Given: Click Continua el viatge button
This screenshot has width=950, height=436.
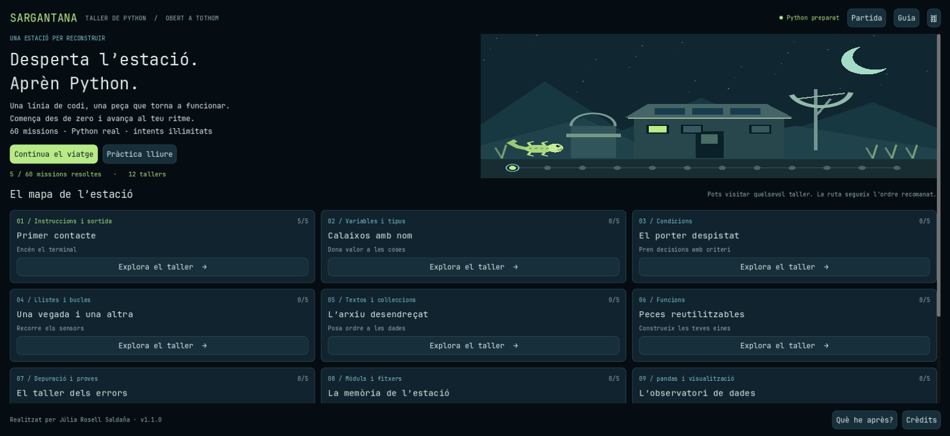Looking at the screenshot, I should coord(54,154).
